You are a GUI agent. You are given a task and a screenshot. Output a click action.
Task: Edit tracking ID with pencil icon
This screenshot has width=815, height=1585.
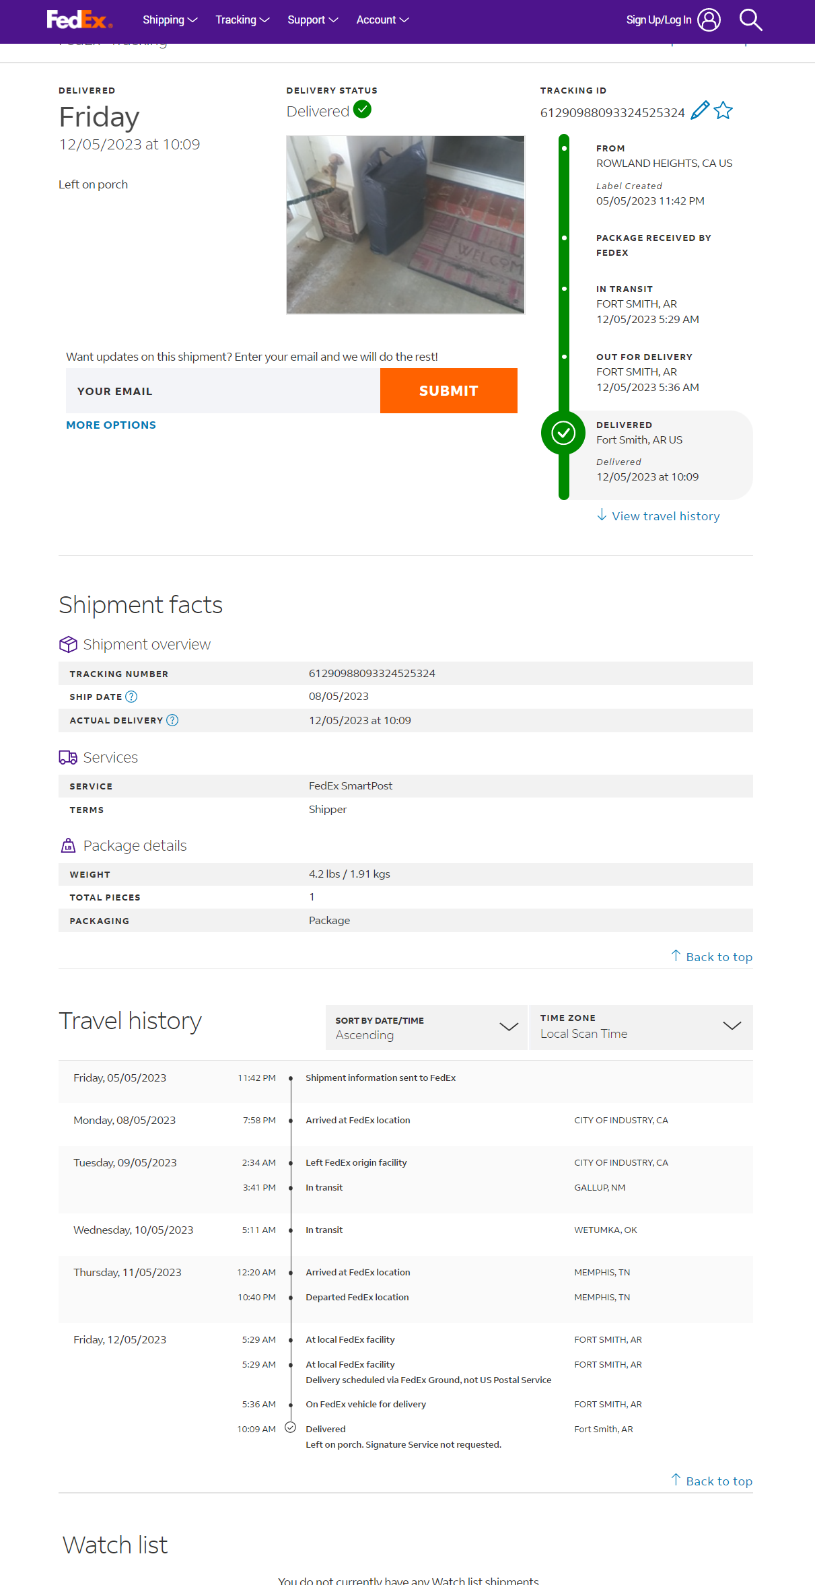coord(700,110)
